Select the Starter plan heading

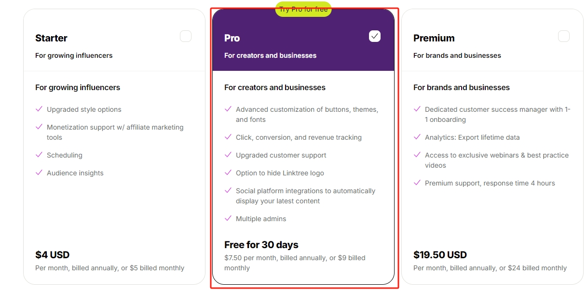51,38
